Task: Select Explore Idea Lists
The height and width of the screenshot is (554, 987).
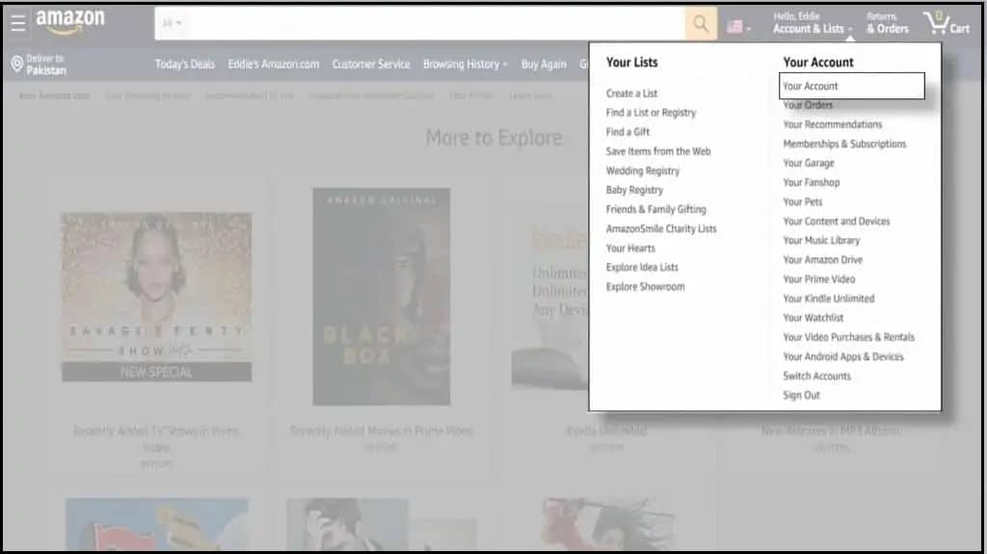Action: (x=642, y=267)
